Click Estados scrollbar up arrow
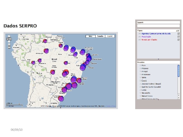This screenshot has width=183, height=137. [179, 96]
